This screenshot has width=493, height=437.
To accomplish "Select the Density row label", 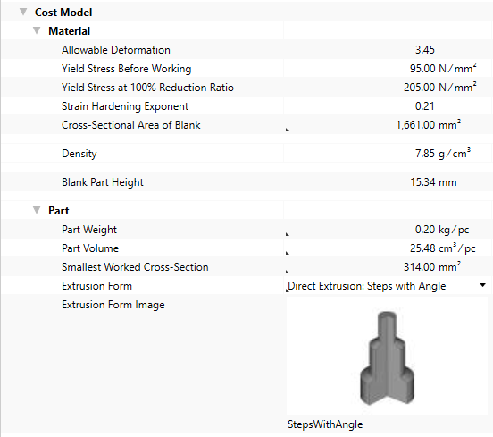I will pyautogui.click(x=79, y=154).
